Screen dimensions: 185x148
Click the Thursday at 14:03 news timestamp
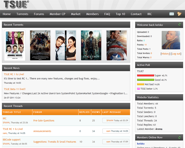click(x=12, y=83)
